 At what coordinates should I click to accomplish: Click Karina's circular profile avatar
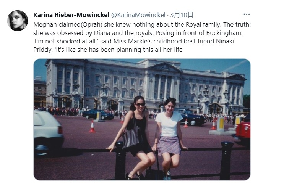tap(18, 21)
